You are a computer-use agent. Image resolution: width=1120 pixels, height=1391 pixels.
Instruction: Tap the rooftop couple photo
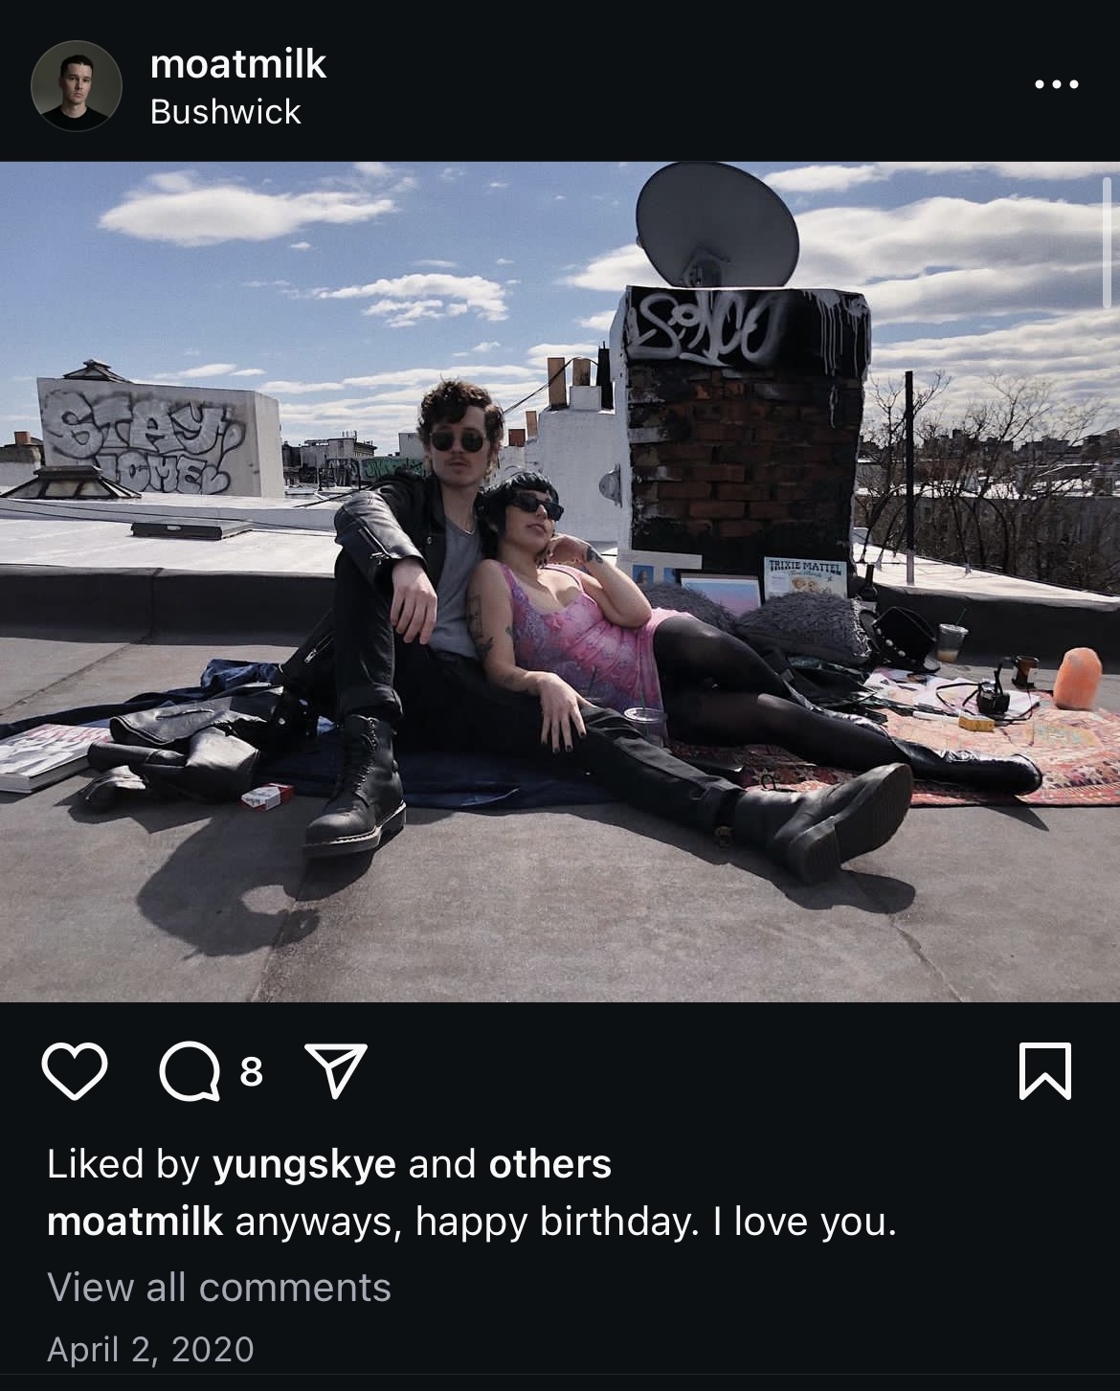[x=560, y=581]
